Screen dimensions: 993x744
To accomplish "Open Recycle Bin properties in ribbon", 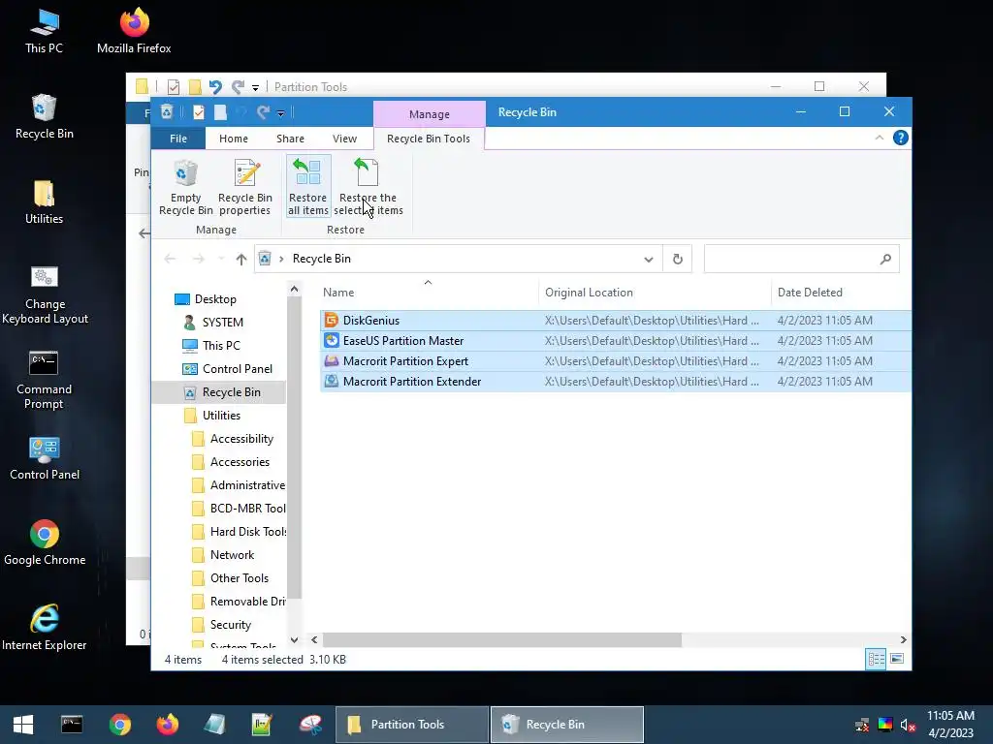I will [245, 187].
